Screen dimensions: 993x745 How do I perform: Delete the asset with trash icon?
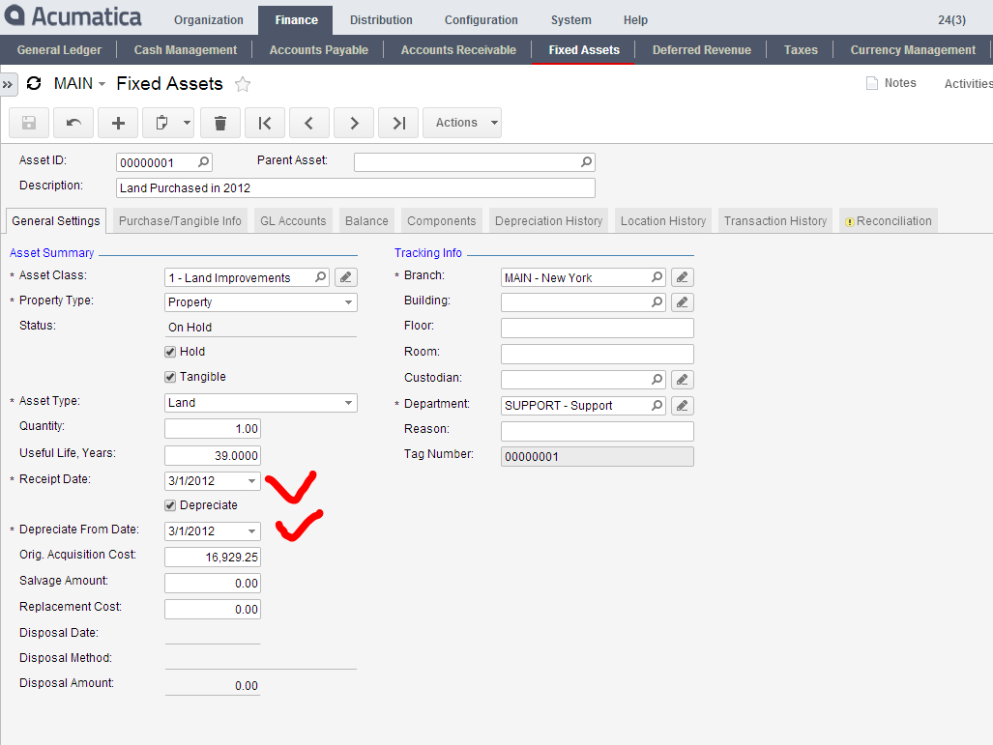pyautogui.click(x=220, y=123)
